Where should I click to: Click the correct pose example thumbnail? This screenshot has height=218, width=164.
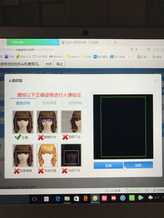point(23,122)
